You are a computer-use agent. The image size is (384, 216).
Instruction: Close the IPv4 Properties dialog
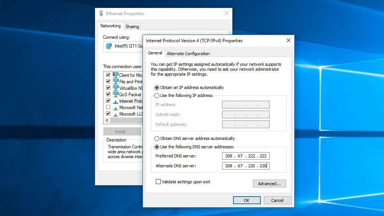click(289, 40)
